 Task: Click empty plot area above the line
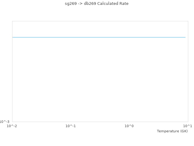pos(100,29)
